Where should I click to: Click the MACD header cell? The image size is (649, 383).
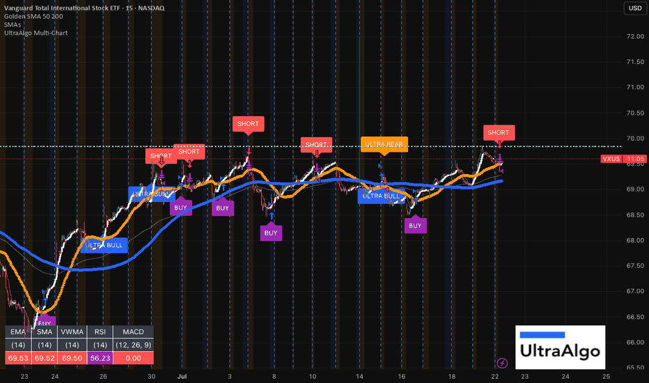(133, 331)
